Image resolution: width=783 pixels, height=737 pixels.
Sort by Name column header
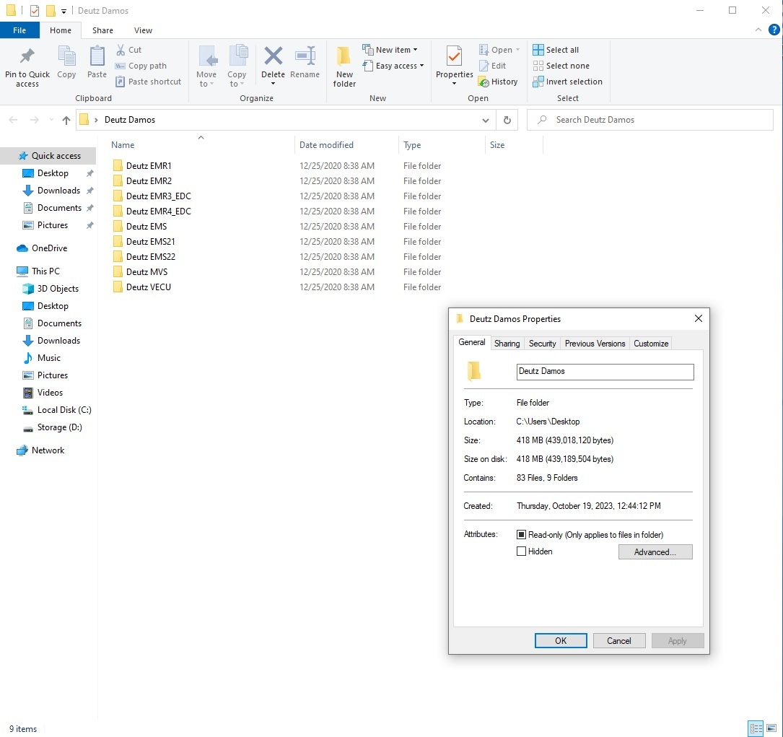pyautogui.click(x=123, y=145)
